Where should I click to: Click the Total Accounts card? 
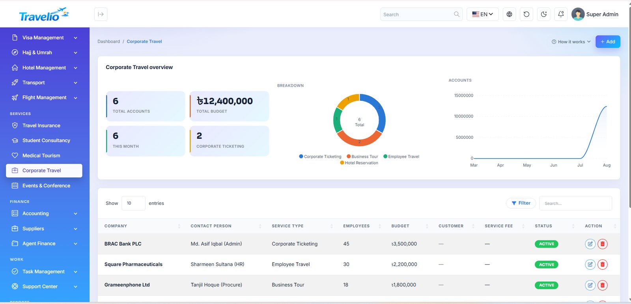(146, 106)
